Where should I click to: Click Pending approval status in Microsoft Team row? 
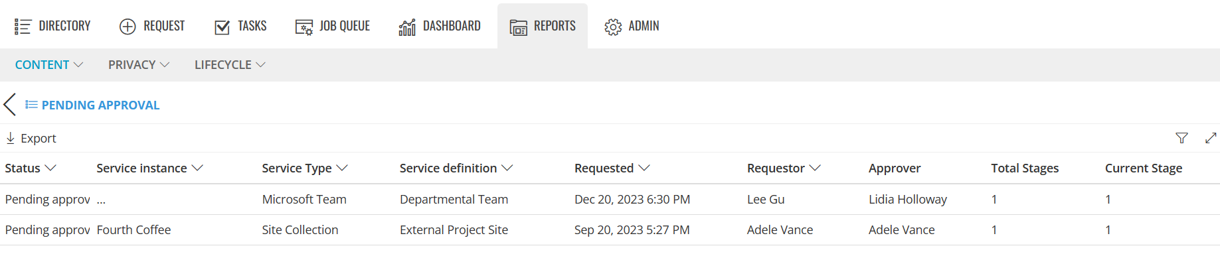(47, 200)
